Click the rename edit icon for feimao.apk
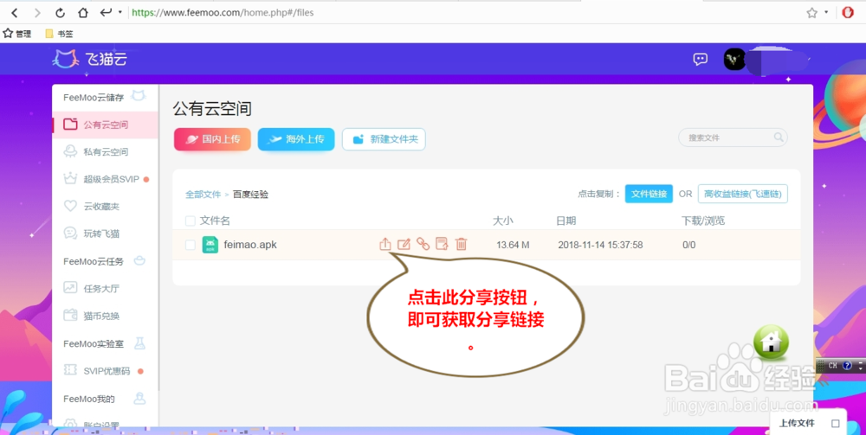Image resolution: width=866 pixels, height=435 pixels. click(404, 244)
